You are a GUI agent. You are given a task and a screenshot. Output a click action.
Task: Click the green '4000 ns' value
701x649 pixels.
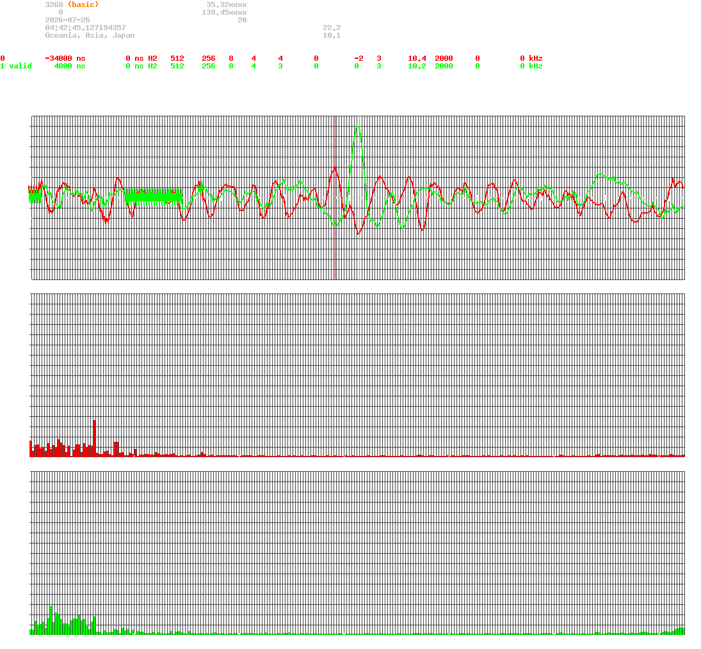click(x=70, y=66)
